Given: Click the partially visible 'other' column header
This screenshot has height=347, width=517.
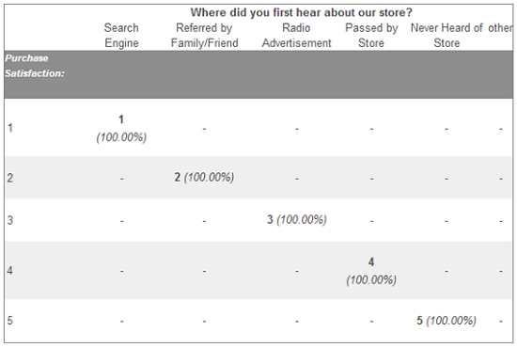Looking at the screenshot, I should point(500,28).
